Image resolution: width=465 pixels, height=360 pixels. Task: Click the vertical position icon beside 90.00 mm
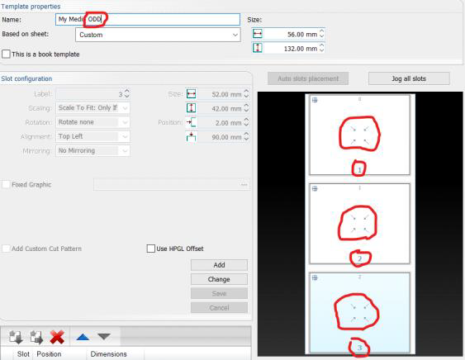pos(192,137)
